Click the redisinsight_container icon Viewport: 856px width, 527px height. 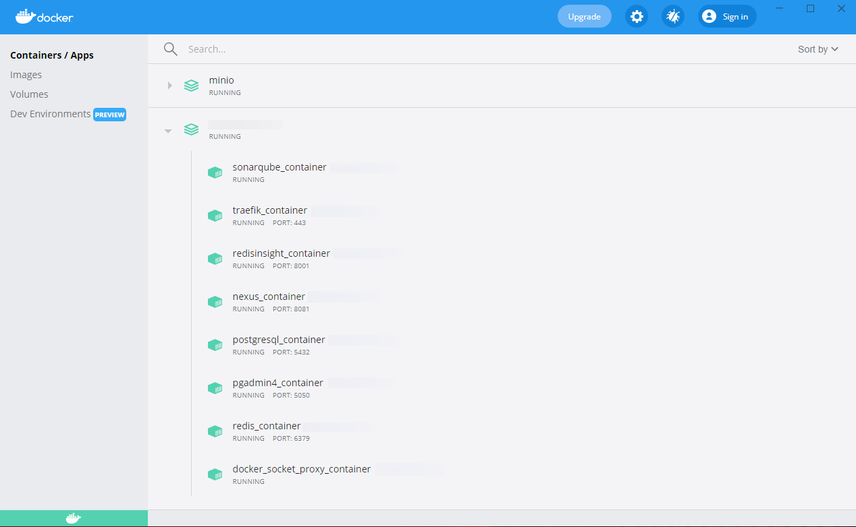pyautogui.click(x=215, y=259)
